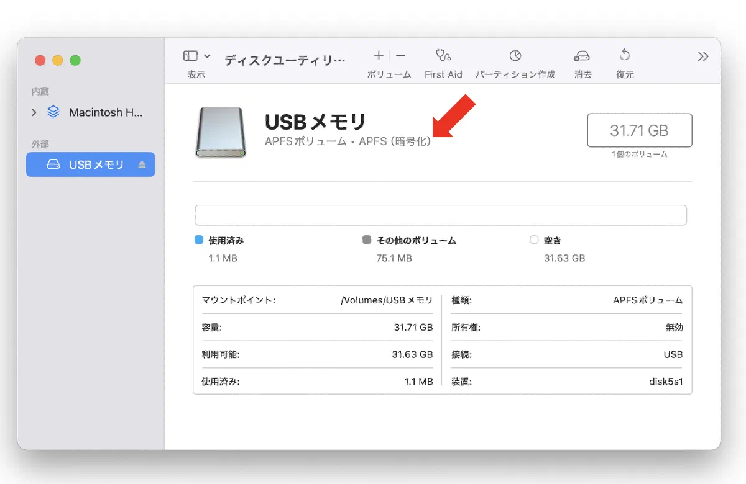Click the 内蔵 sidebar section header
Screen dimensions: 746x484
coord(40,91)
